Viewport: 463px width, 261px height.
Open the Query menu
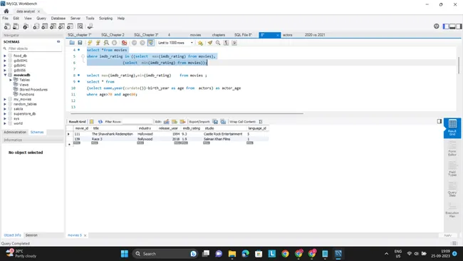coord(41,19)
